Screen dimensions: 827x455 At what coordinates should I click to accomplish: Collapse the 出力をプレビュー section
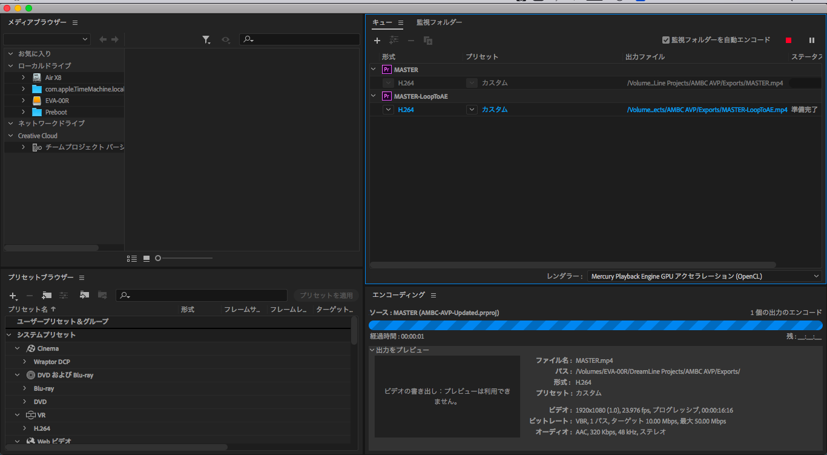click(x=372, y=350)
